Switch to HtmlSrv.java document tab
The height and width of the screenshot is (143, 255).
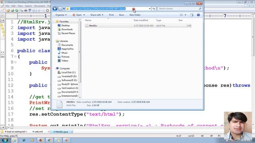tap(61, 131)
